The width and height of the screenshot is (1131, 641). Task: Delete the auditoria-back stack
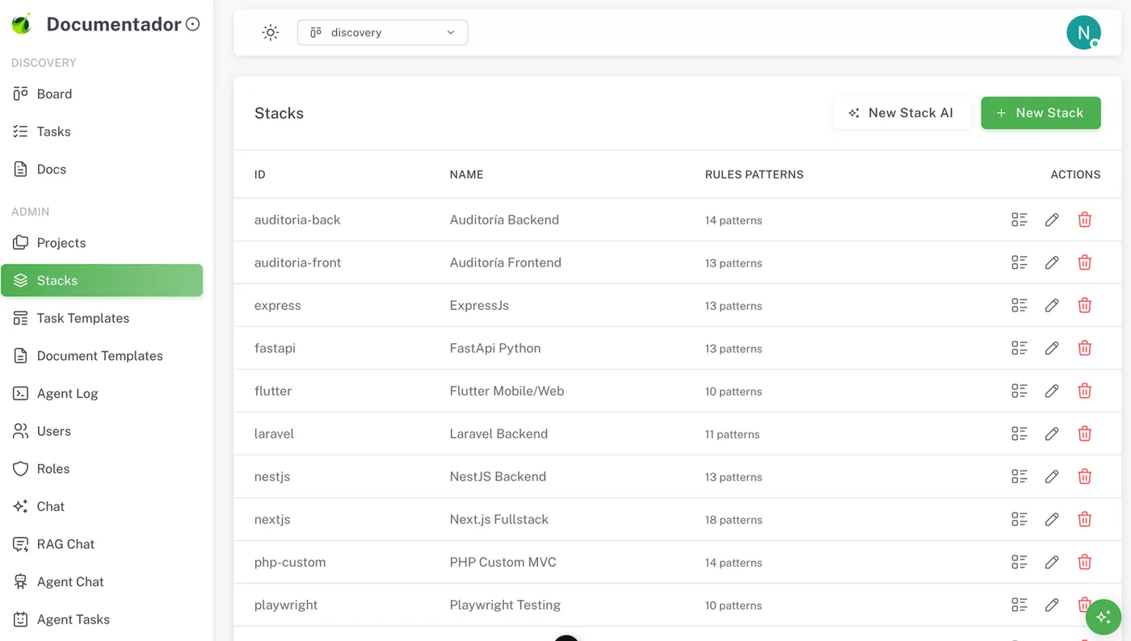(x=1085, y=220)
